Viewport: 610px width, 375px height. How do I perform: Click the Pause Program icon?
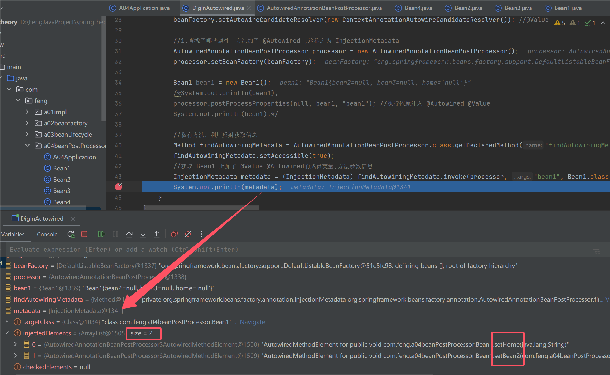(x=116, y=234)
